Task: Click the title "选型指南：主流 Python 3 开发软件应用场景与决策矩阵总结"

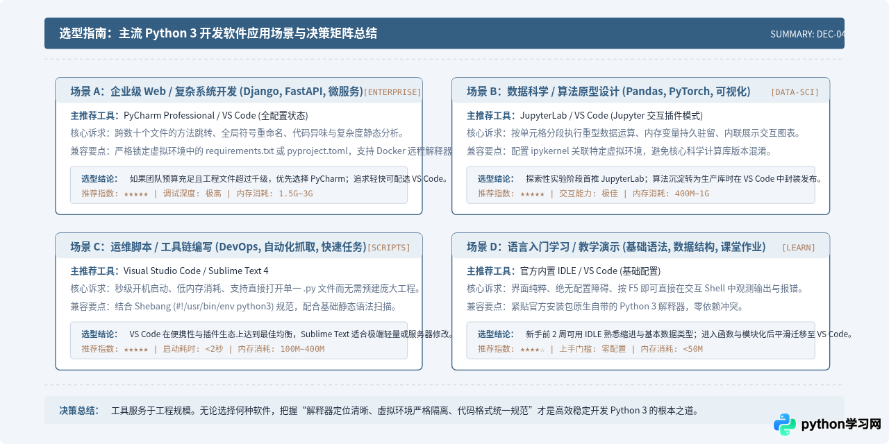Action: click(x=218, y=33)
